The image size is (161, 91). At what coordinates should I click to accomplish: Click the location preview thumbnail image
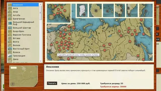point(23,76)
